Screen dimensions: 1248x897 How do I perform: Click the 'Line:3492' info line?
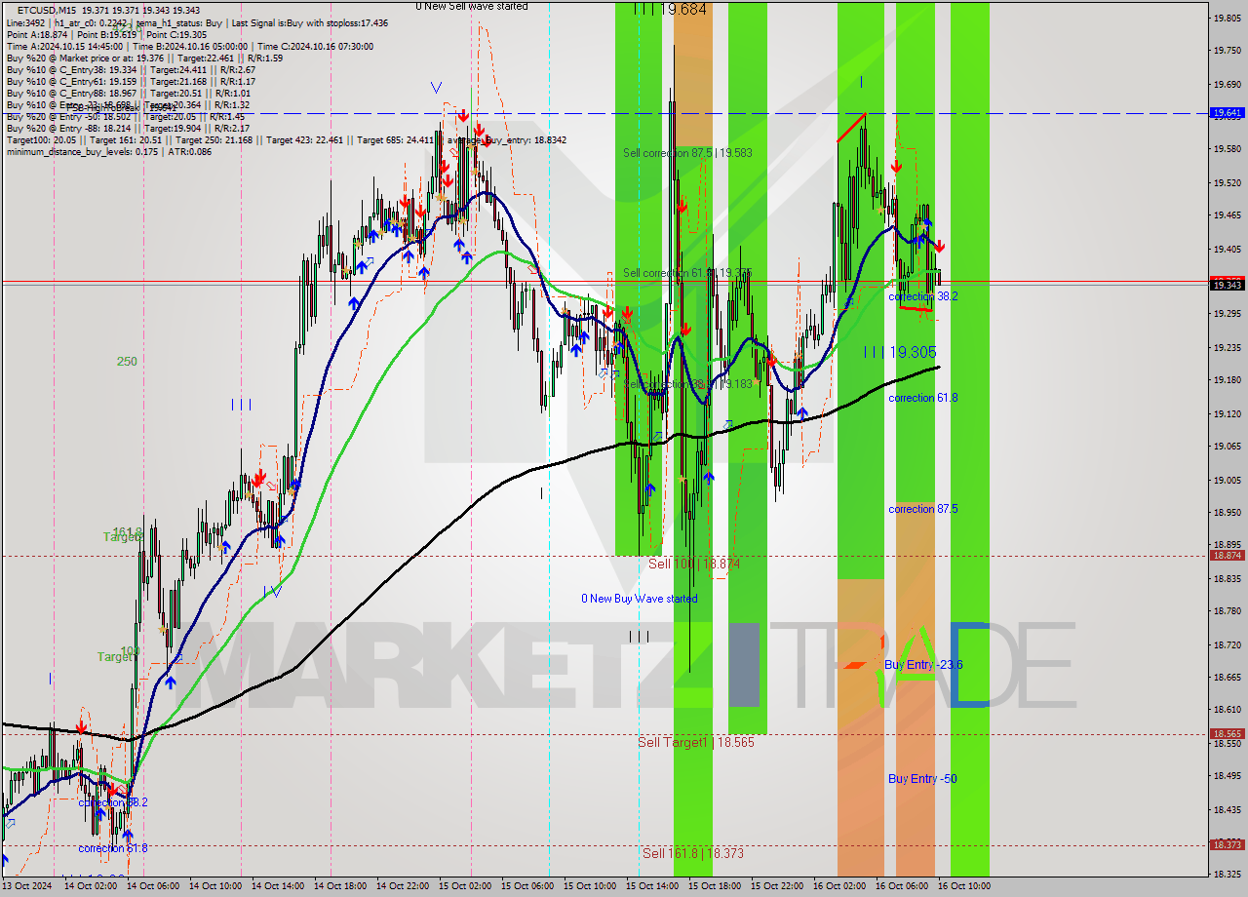tap(197, 22)
